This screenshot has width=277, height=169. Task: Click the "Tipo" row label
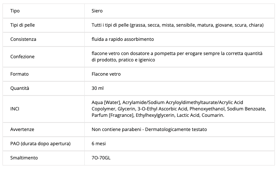coord(15,11)
